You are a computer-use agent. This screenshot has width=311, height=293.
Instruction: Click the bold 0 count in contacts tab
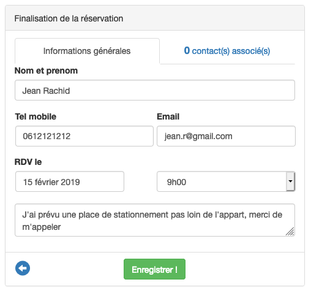[x=187, y=50]
